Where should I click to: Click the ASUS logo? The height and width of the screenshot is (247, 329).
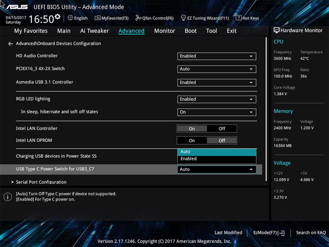17,7
